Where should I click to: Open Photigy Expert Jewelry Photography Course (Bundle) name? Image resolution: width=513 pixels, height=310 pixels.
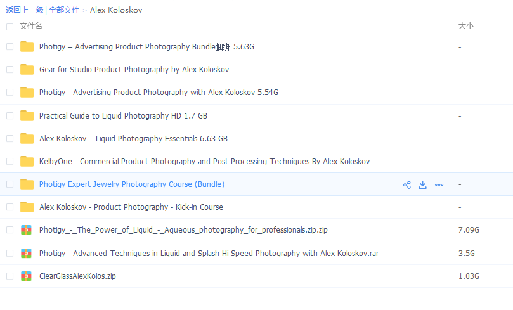[x=132, y=184]
